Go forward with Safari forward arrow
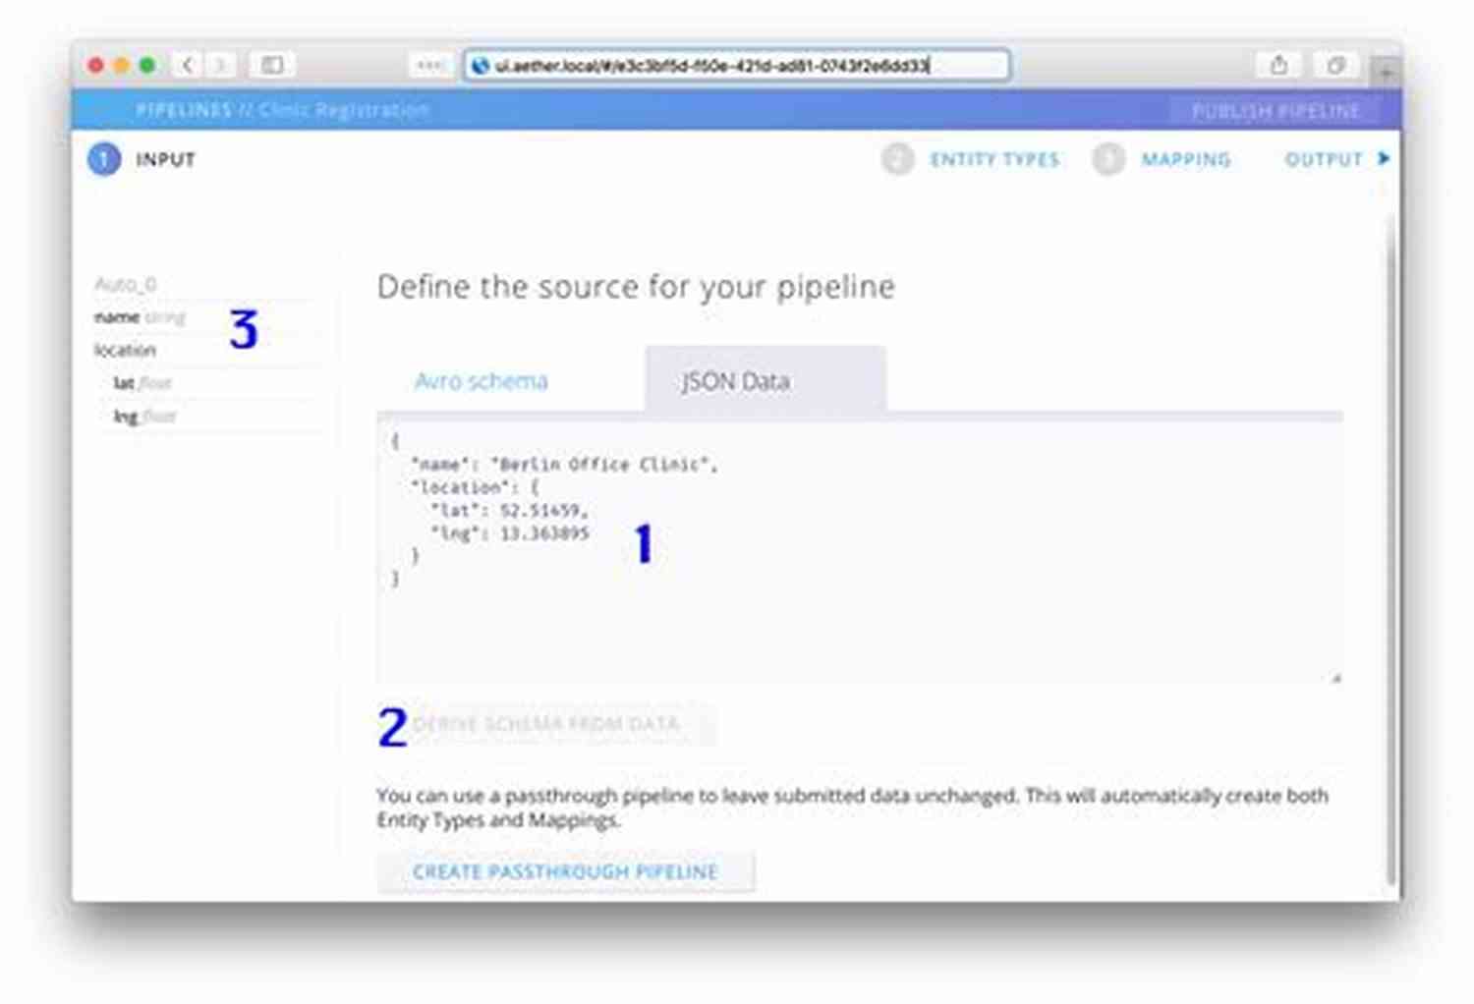The width and height of the screenshot is (1474, 1004). (x=221, y=65)
